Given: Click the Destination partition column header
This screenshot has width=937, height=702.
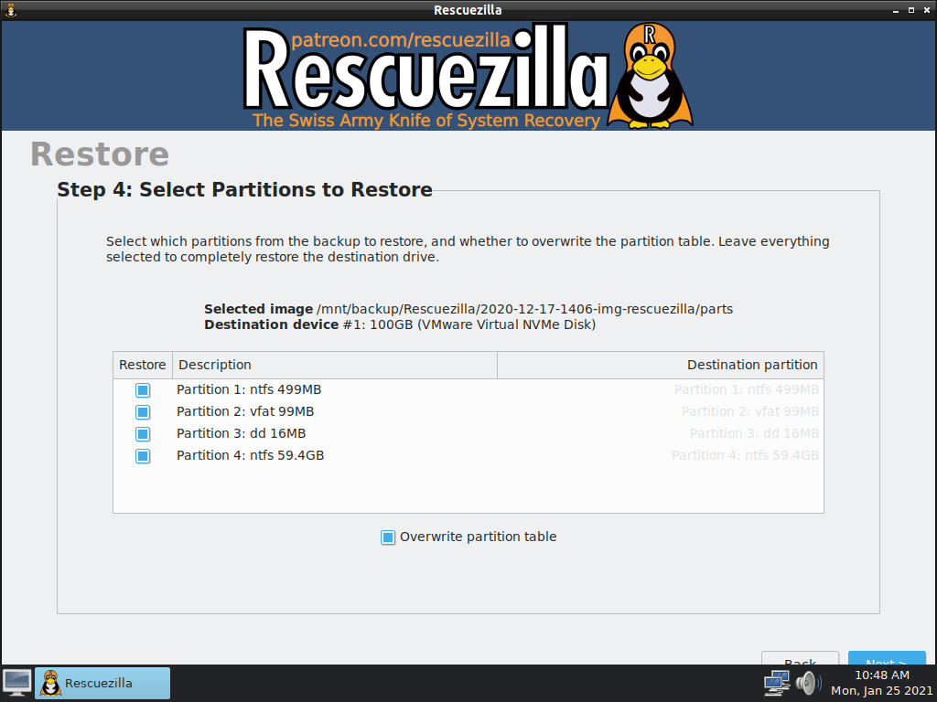Looking at the screenshot, I should (x=661, y=365).
